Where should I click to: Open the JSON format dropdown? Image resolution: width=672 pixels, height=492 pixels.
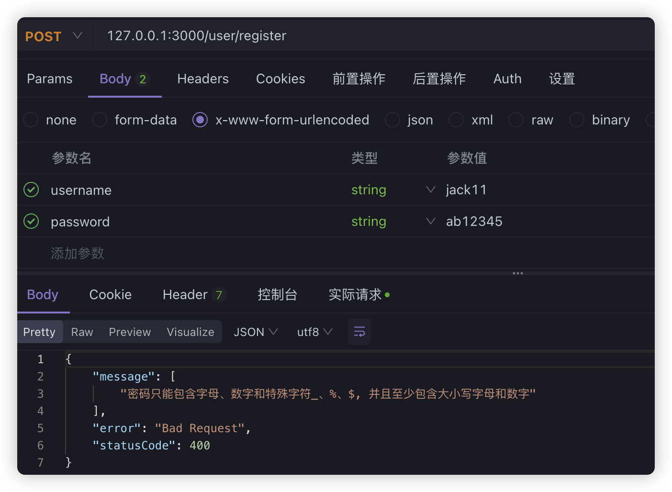point(255,332)
